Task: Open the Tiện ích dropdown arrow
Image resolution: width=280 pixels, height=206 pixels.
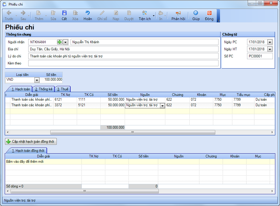Action: click(154, 16)
